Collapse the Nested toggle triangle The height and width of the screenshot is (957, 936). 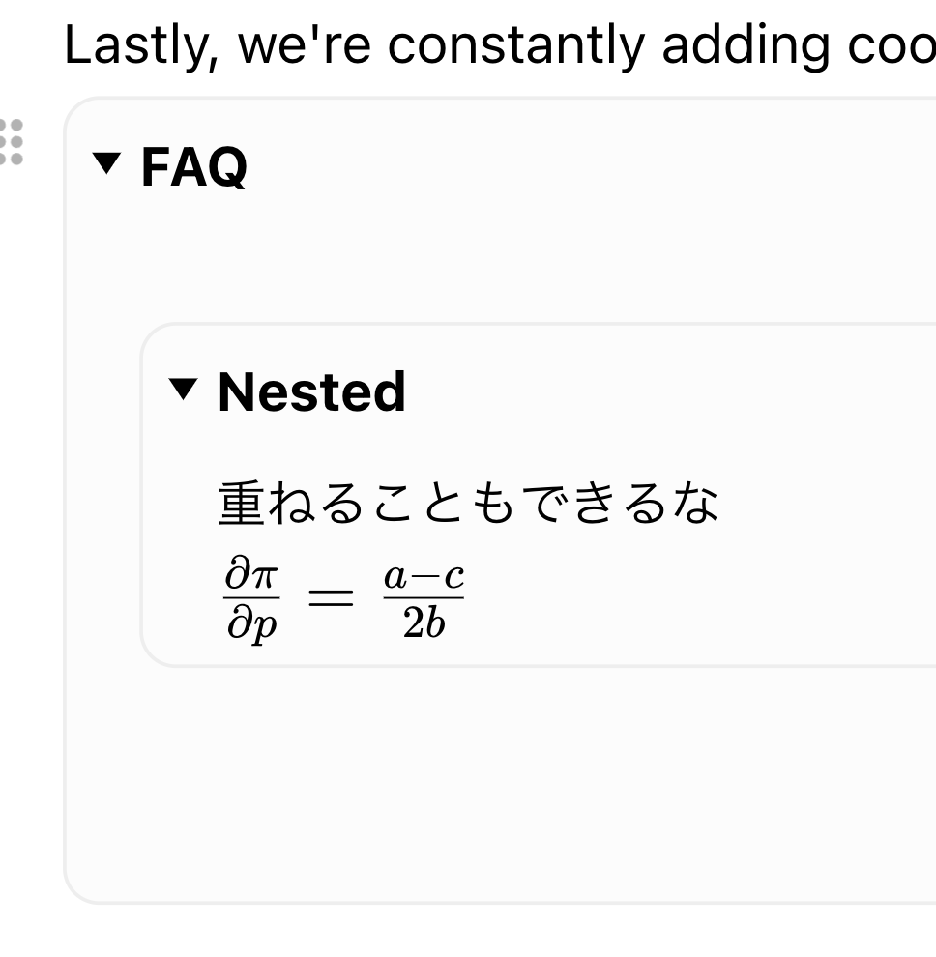click(x=183, y=390)
